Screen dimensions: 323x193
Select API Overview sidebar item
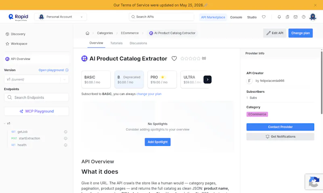click(x=36, y=59)
